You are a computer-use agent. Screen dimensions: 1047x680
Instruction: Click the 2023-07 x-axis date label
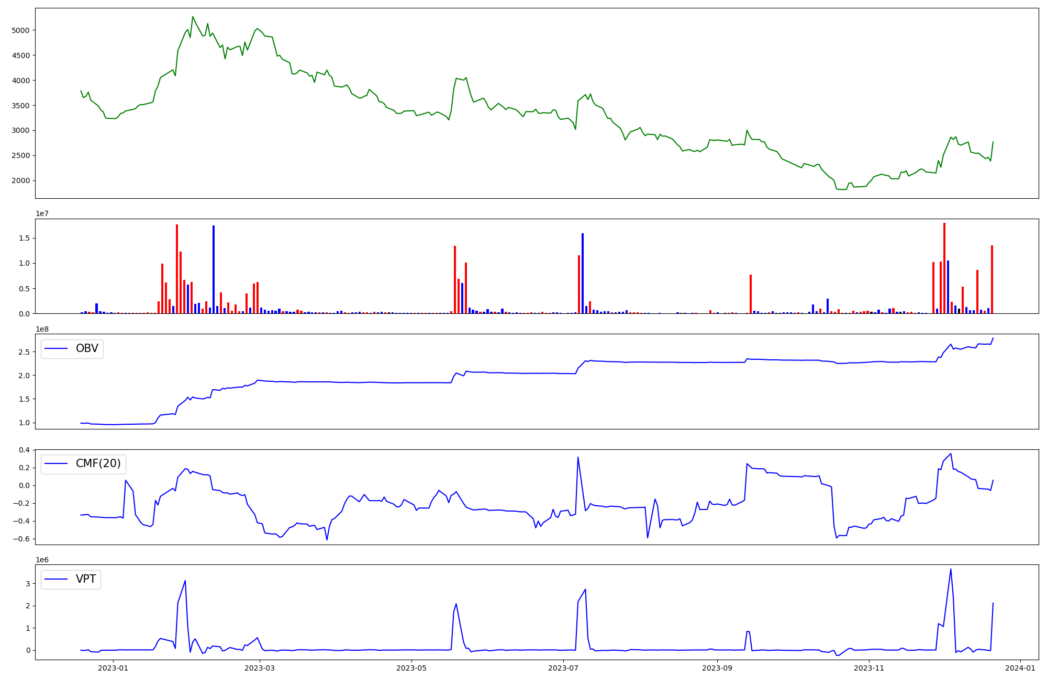coord(563,668)
